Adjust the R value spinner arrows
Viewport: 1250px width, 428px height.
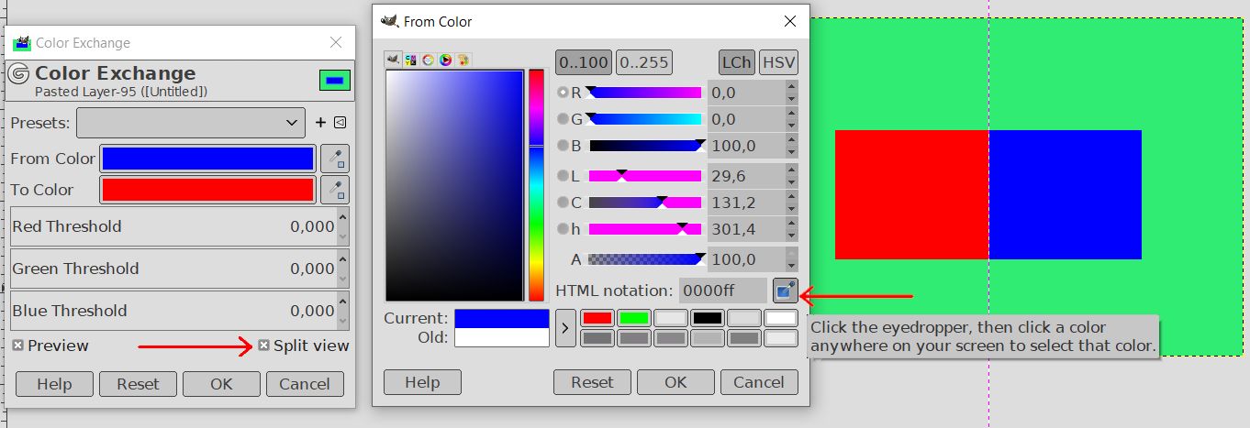tap(791, 93)
